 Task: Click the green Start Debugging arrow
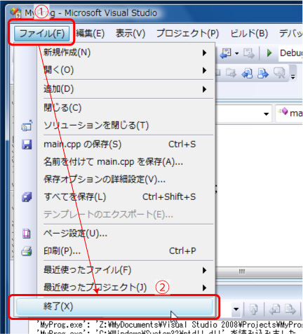[x=269, y=53]
